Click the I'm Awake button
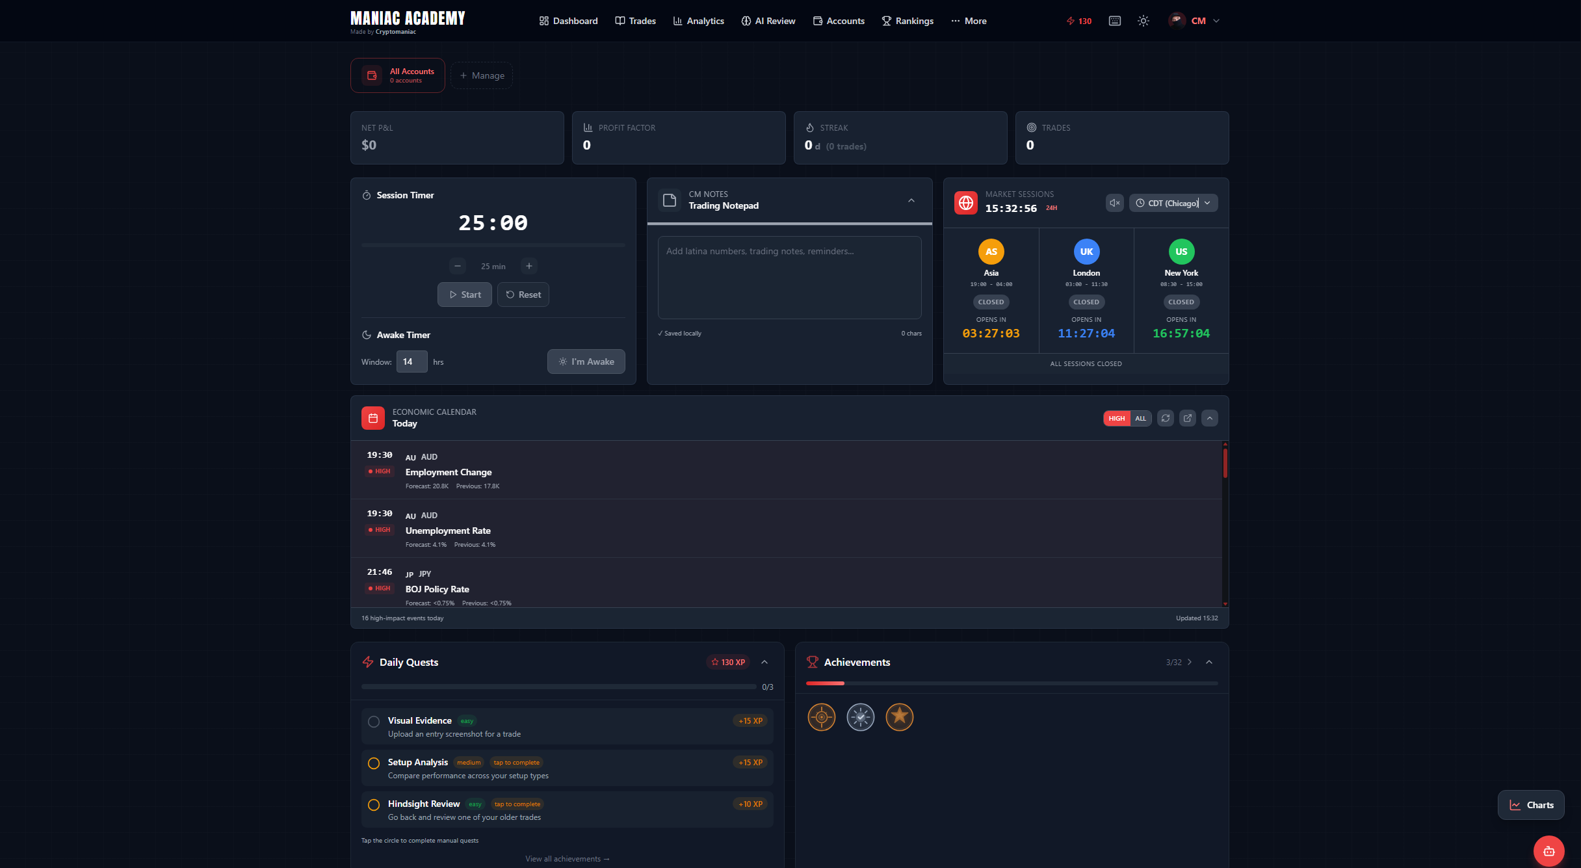The width and height of the screenshot is (1581, 868). [586, 362]
